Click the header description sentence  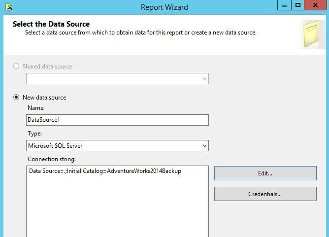(x=141, y=33)
